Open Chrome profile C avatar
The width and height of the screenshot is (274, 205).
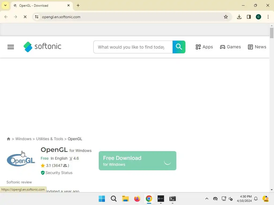point(258,17)
